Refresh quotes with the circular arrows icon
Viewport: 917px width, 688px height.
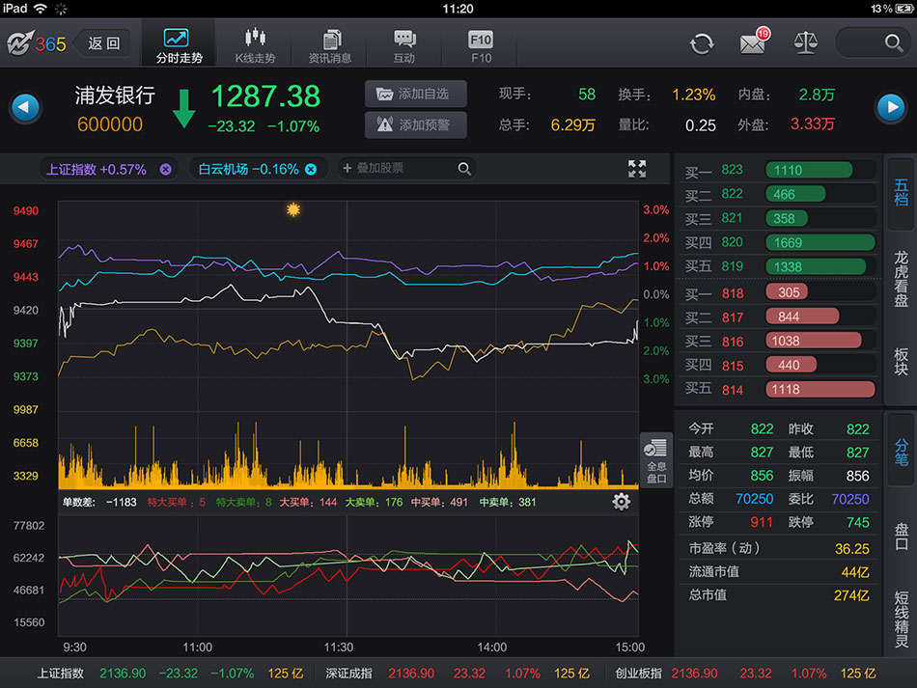click(x=702, y=43)
